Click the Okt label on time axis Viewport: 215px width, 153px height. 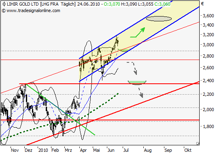click(188, 150)
